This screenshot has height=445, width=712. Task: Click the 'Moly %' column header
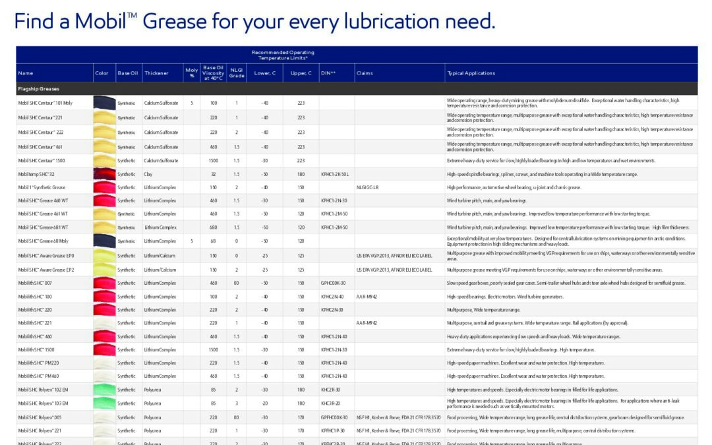point(192,73)
